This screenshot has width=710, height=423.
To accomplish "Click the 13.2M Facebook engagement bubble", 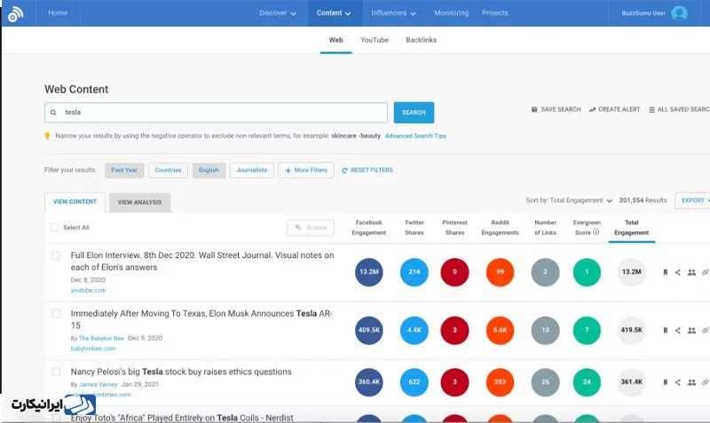I will click(x=369, y=272).
